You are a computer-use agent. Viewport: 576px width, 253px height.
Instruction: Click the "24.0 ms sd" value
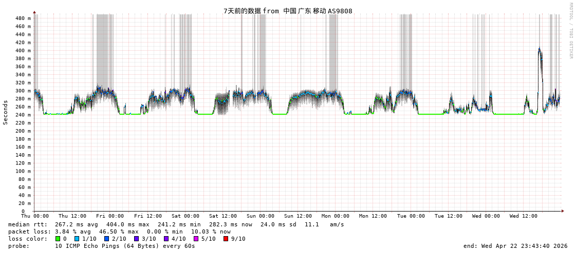(x=279, y=224)
